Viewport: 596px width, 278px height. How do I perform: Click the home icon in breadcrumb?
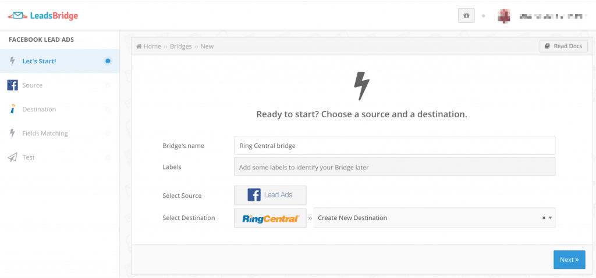click(139, 46)
